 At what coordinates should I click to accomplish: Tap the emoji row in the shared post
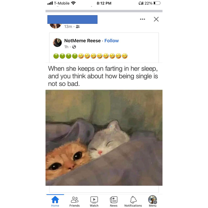[x=90, y=56]
